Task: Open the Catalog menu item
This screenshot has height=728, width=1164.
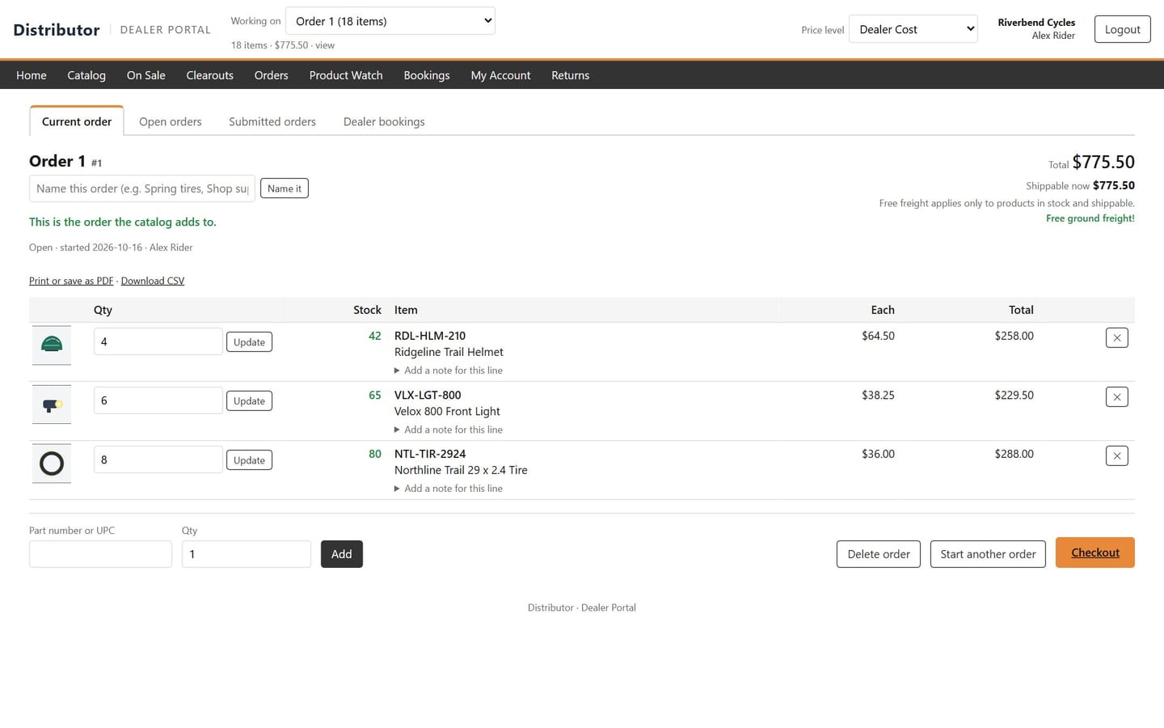Action: [86, 75]
